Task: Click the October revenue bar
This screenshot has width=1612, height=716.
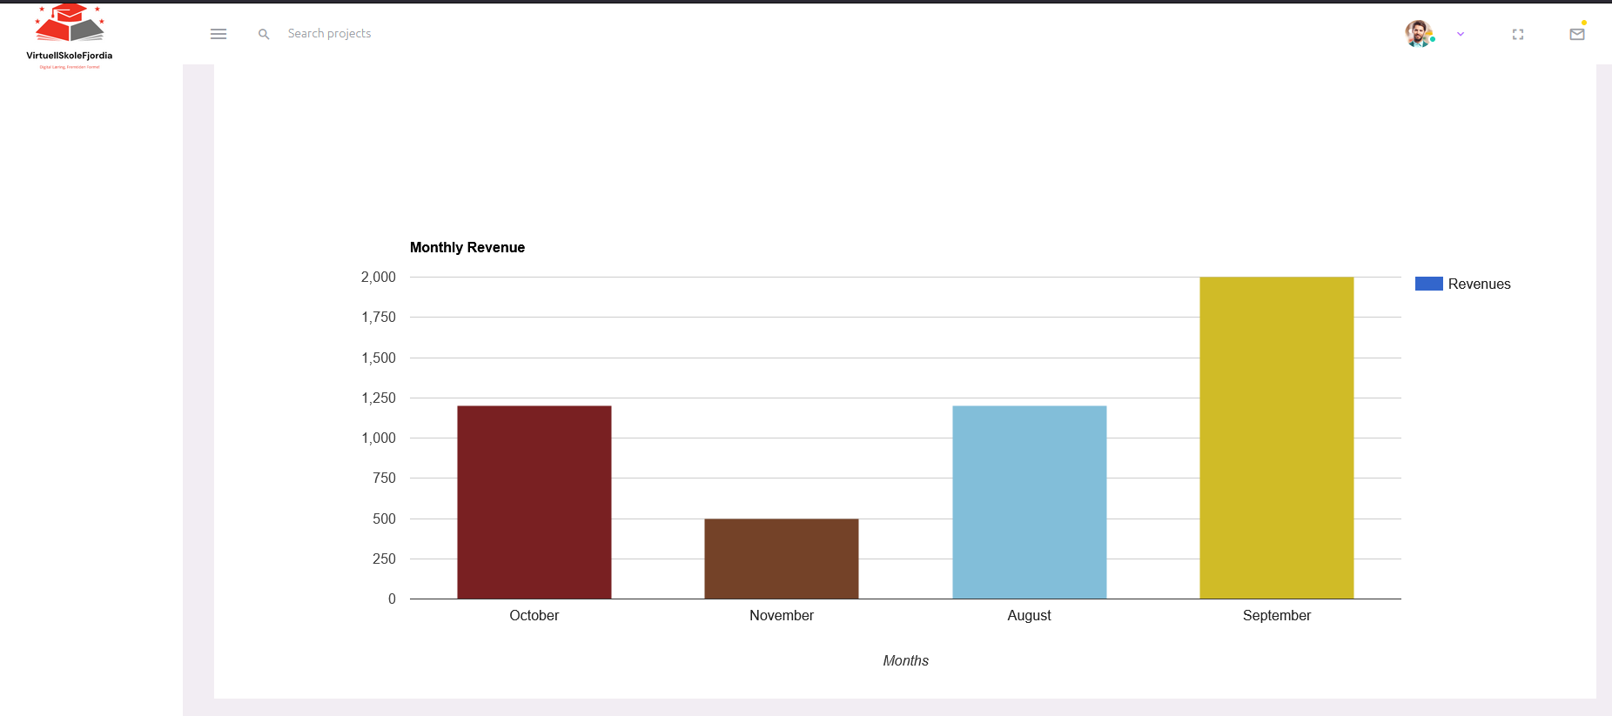Action: pos(534,502)
